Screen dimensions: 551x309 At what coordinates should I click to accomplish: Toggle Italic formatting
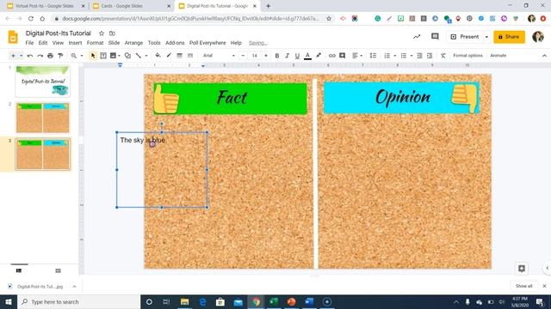(287, 56)
